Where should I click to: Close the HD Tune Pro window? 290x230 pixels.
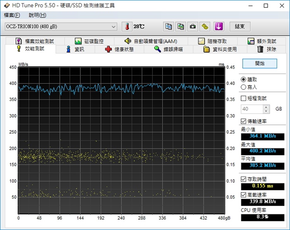coord(282,6)
